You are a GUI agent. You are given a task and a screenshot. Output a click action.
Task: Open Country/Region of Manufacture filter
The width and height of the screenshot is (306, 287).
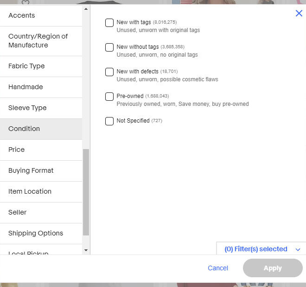tap(41, 41)
